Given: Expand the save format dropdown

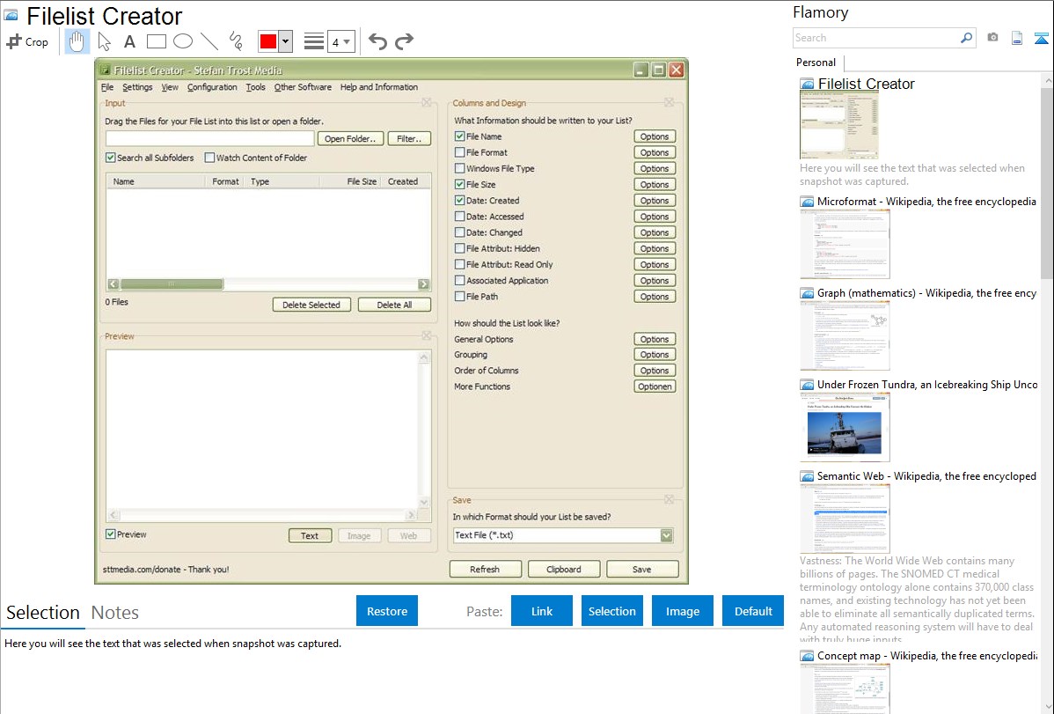Looking at the screenshot, I should tap(666, 535).
